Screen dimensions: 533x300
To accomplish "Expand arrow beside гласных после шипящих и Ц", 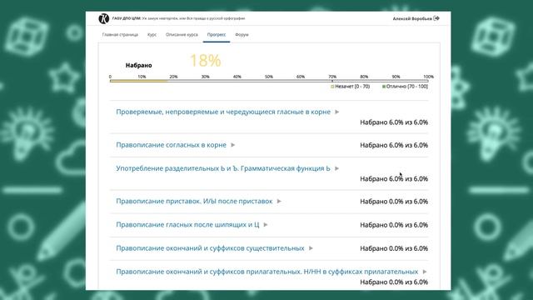I will coord(266,225).
